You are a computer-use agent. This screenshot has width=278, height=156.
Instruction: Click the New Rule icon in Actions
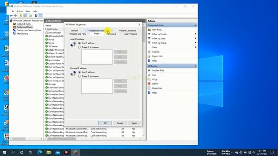[149, 30]
